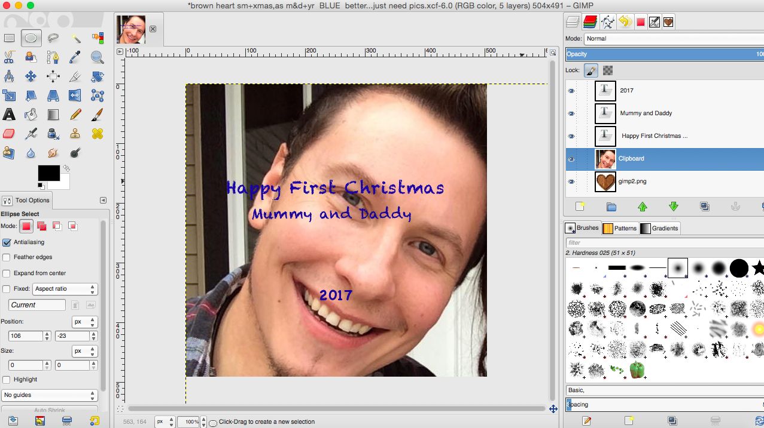Image resolution: width=764 pixels, height=428 pixels.
Task: Activate the Move tool
Action: (31, 76)
